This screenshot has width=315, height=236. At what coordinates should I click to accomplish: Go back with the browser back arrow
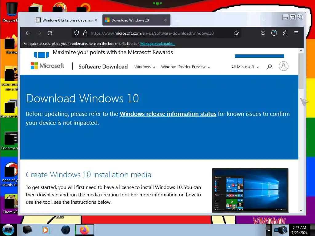pos(28,33)
